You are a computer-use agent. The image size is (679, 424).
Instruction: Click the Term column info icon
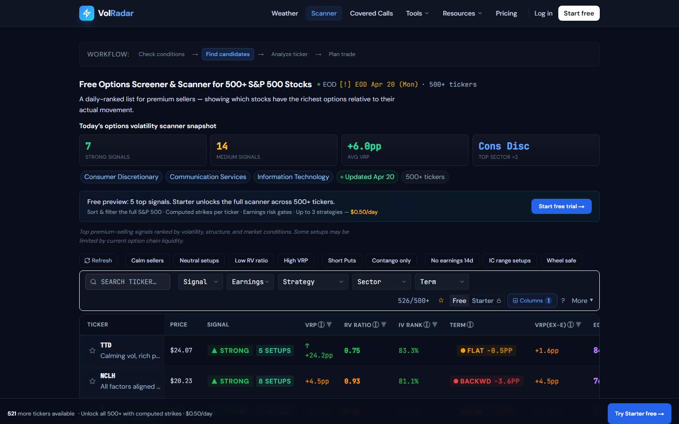[x=470, y=325]
